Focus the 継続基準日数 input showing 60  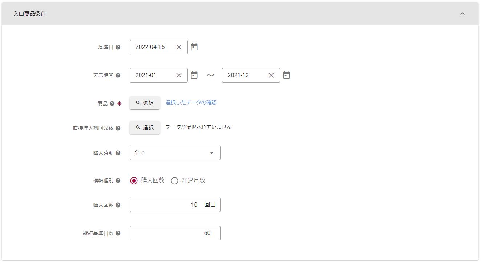(x=174, y=233)
